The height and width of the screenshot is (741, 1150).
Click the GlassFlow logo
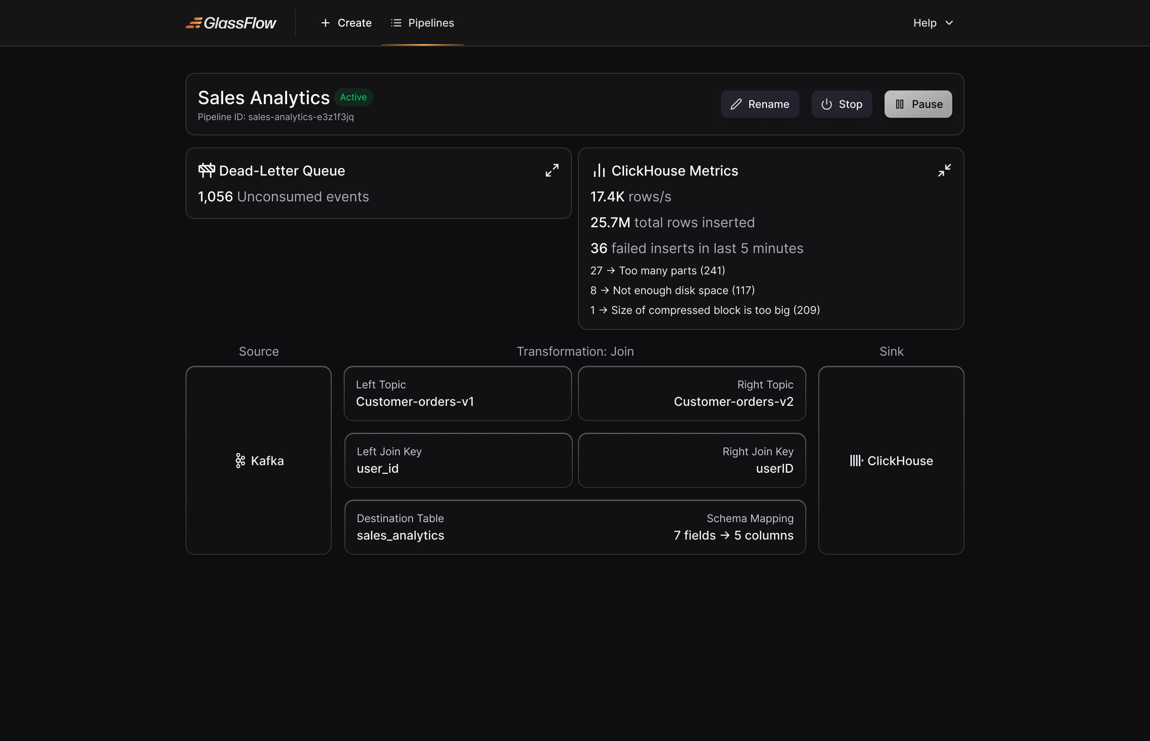231,23
